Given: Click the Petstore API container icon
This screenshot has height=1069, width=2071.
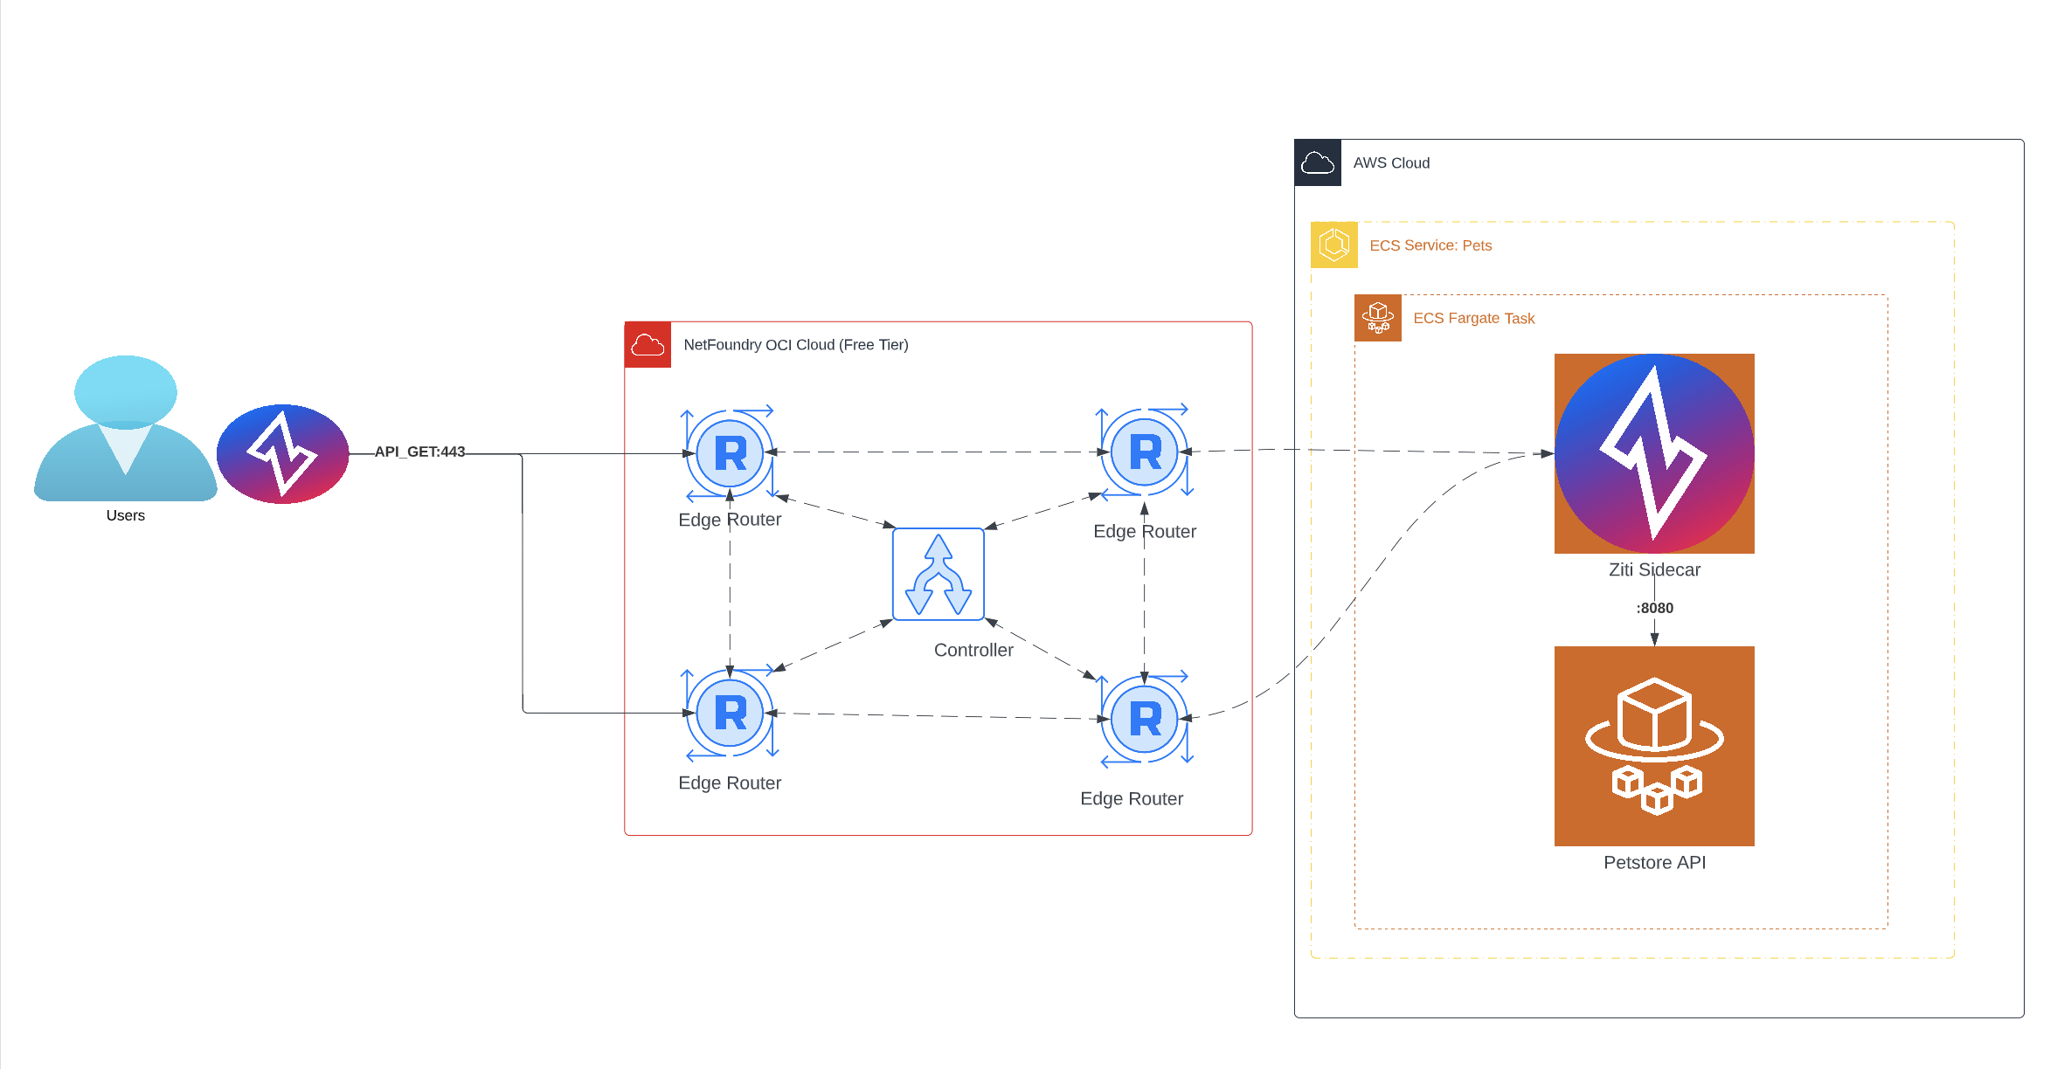Looking at the screenshot, I should [x=1653, y=745].
